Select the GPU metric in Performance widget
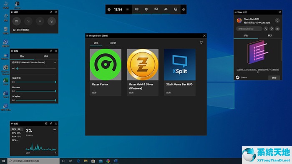 coord(16,133)
